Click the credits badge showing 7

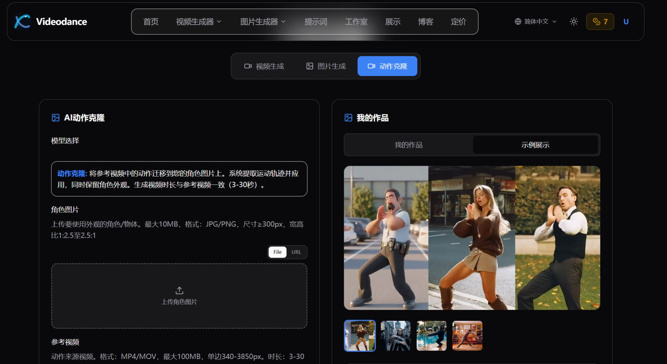600,21
